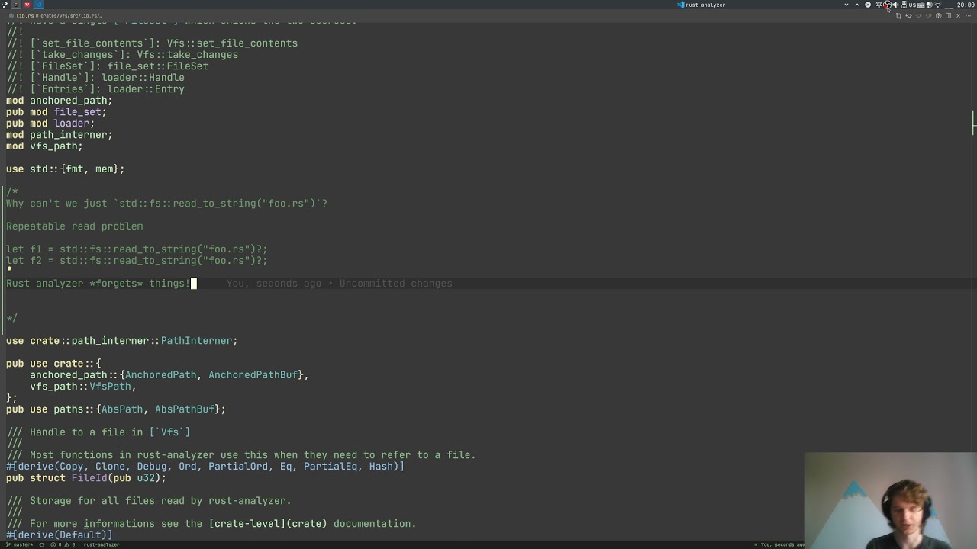Open the Vivaldi browser taskbar icon

pos(27,5)
